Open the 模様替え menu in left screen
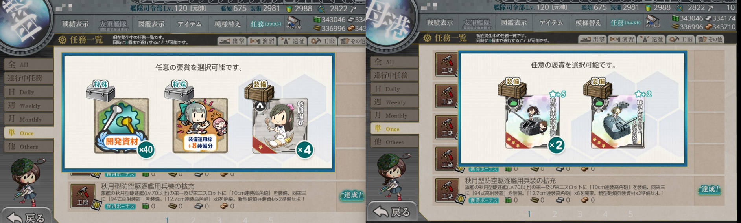 227,24
